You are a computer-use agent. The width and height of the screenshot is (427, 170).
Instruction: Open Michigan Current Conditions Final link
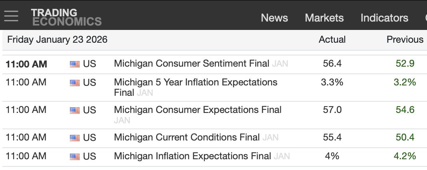187,137
